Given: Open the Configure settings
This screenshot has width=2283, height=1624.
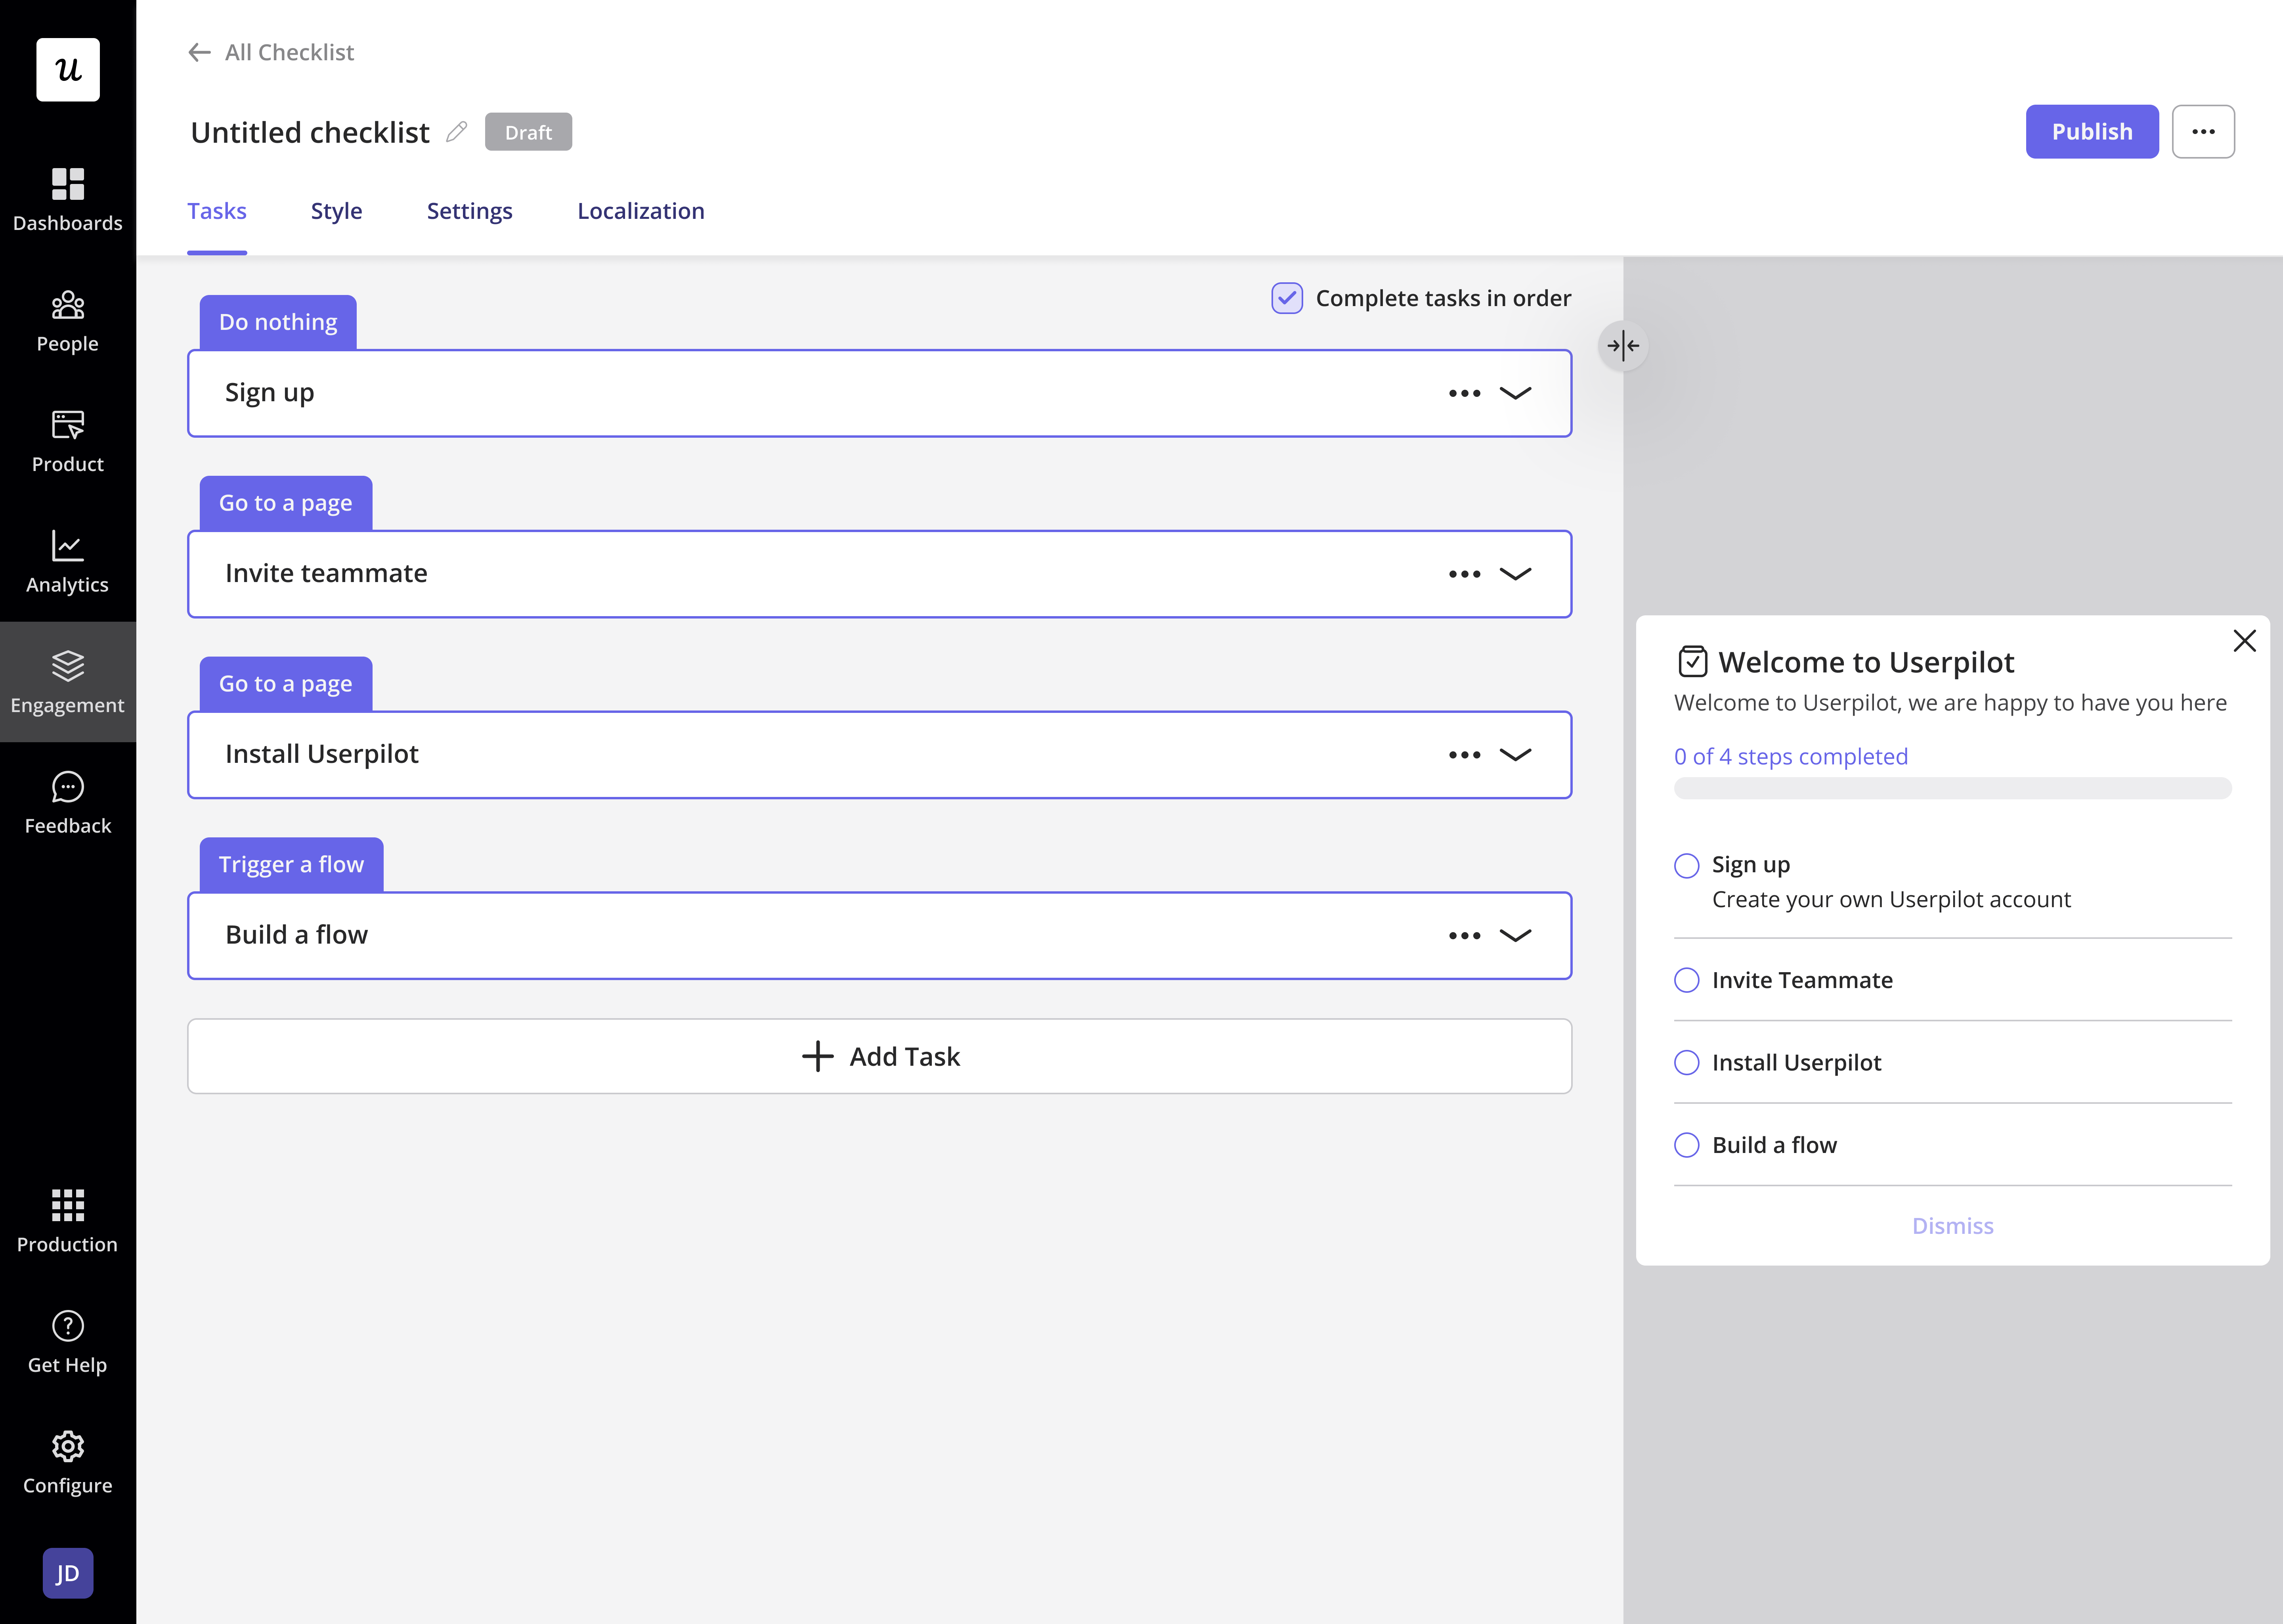Looking at the screenshot, I should [x=68, y=1462].
